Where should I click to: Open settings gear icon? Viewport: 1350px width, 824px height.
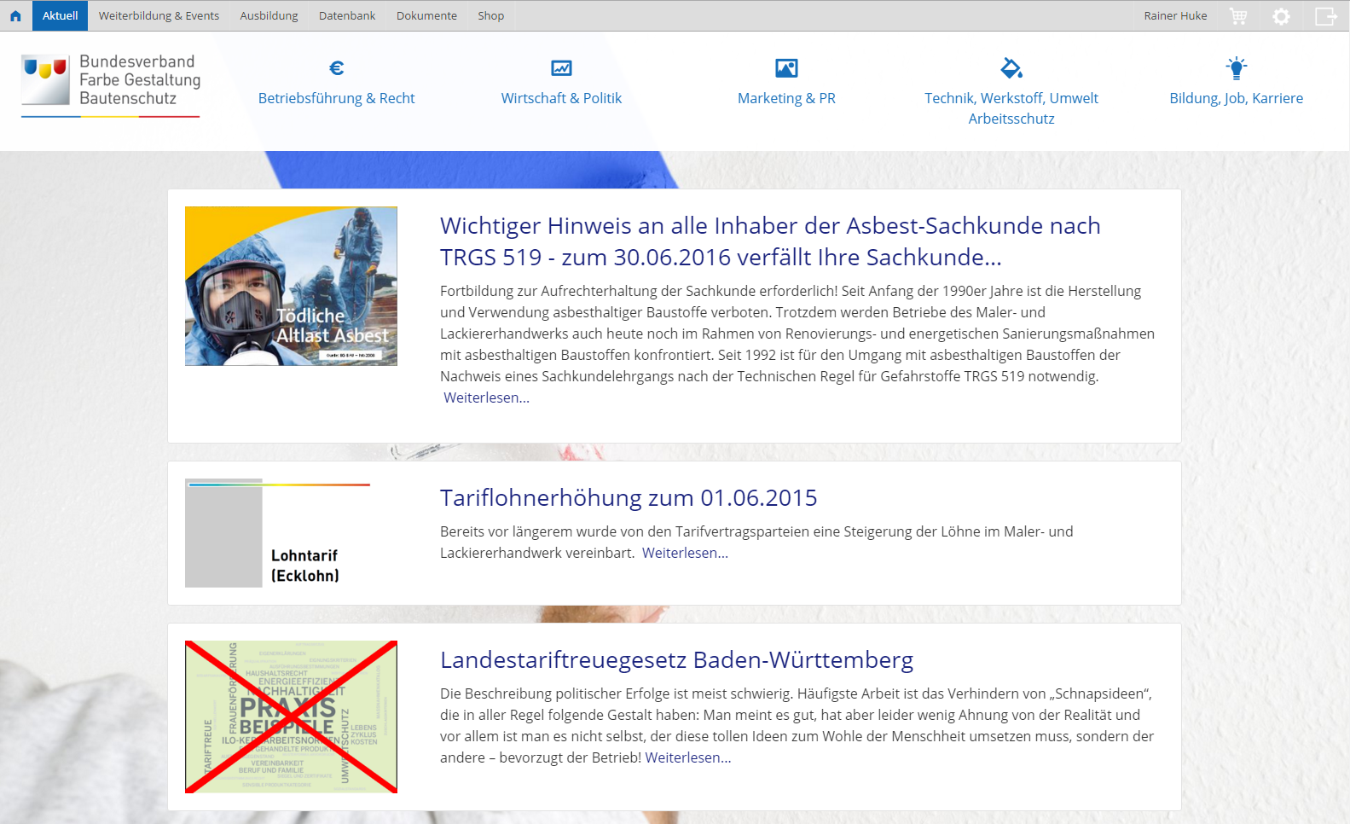click(x=1281, y=16)
